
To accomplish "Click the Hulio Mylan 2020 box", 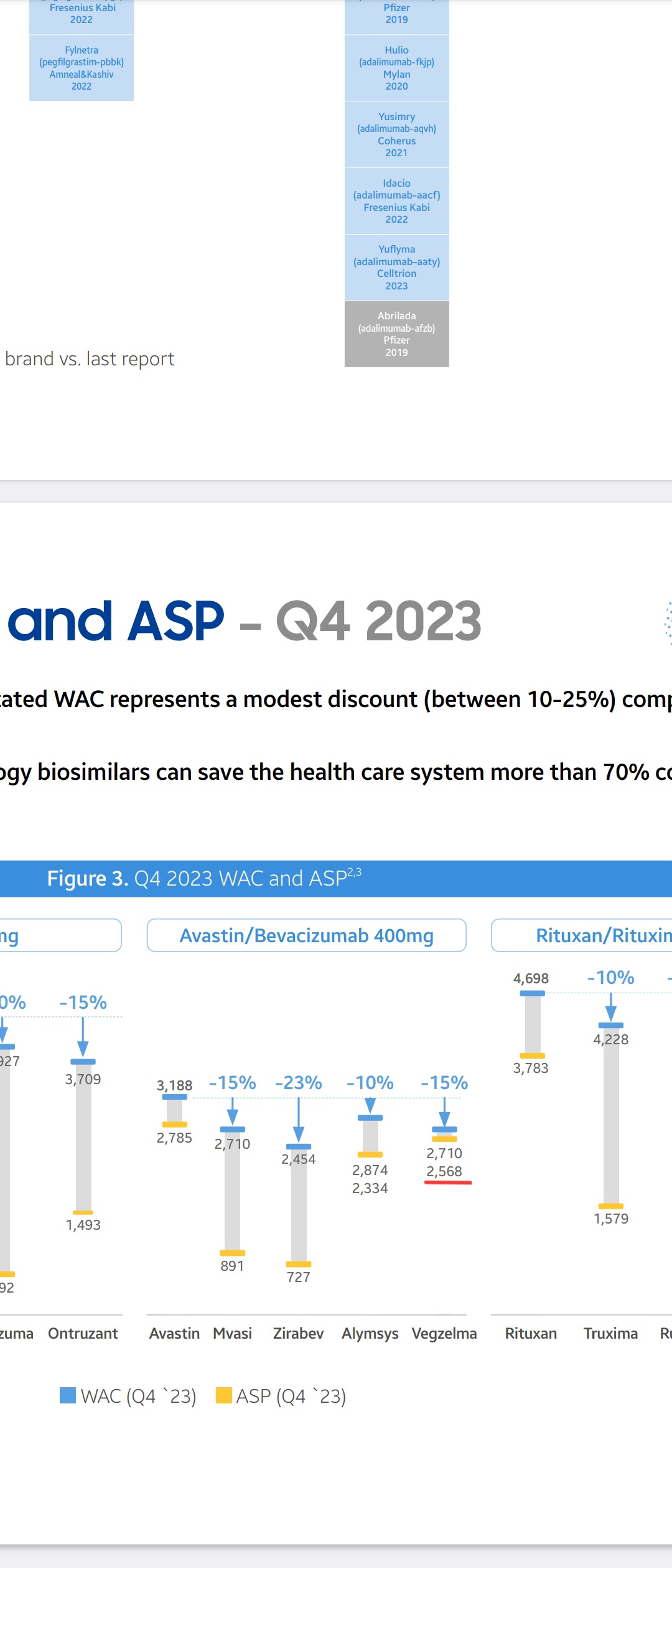I will [x=396, y=68].
